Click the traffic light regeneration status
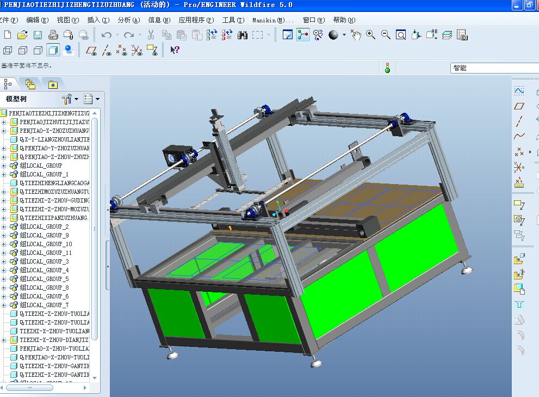 [x=387, y=68]
